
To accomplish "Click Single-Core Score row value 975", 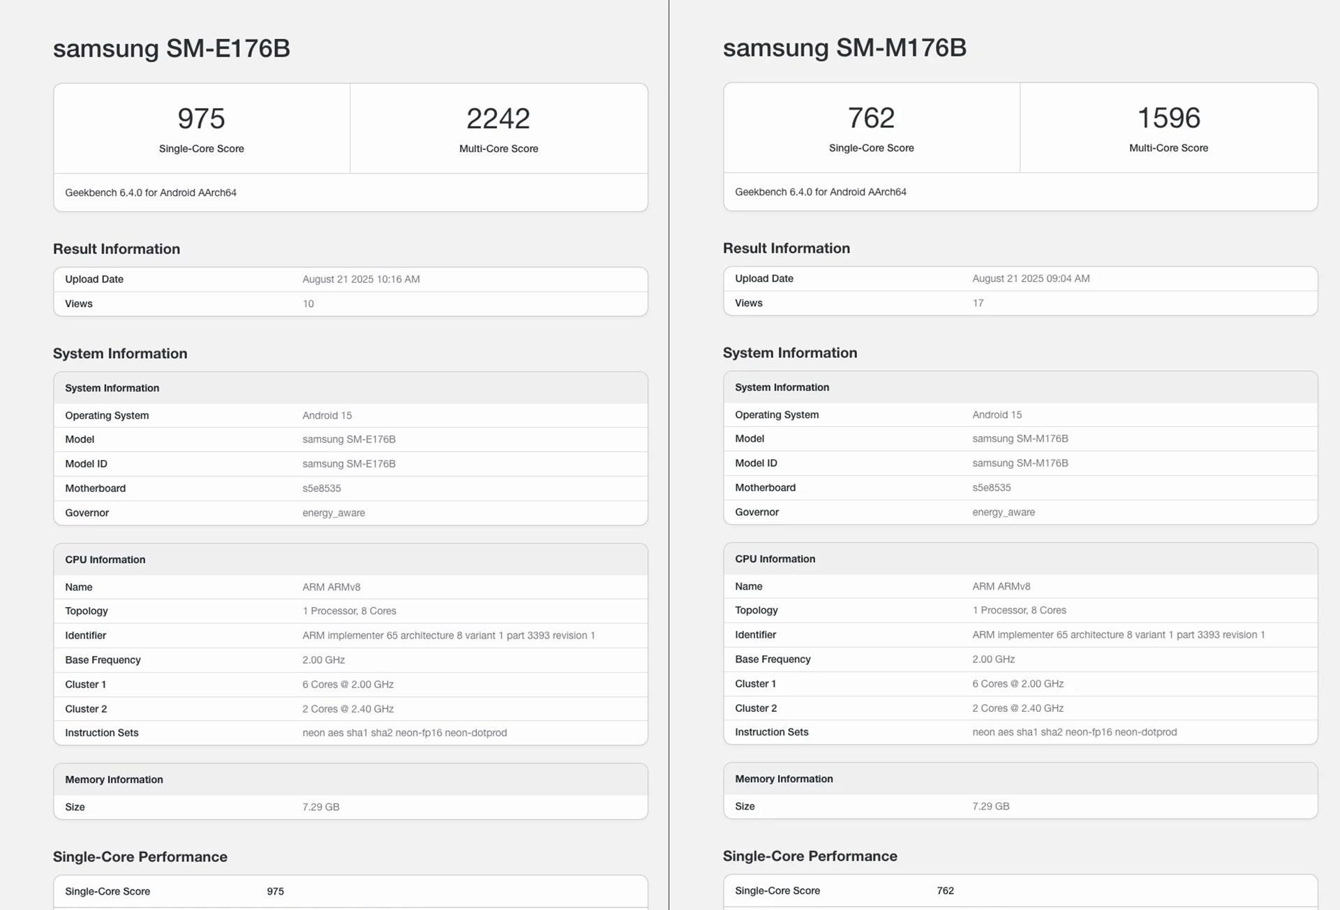I will click(x=276, y=891).
